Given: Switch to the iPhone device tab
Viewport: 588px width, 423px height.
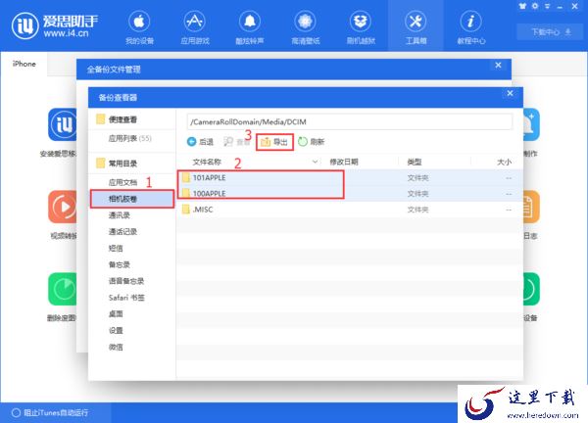Looking at the screenshot, I should click(x=24, y=64).
